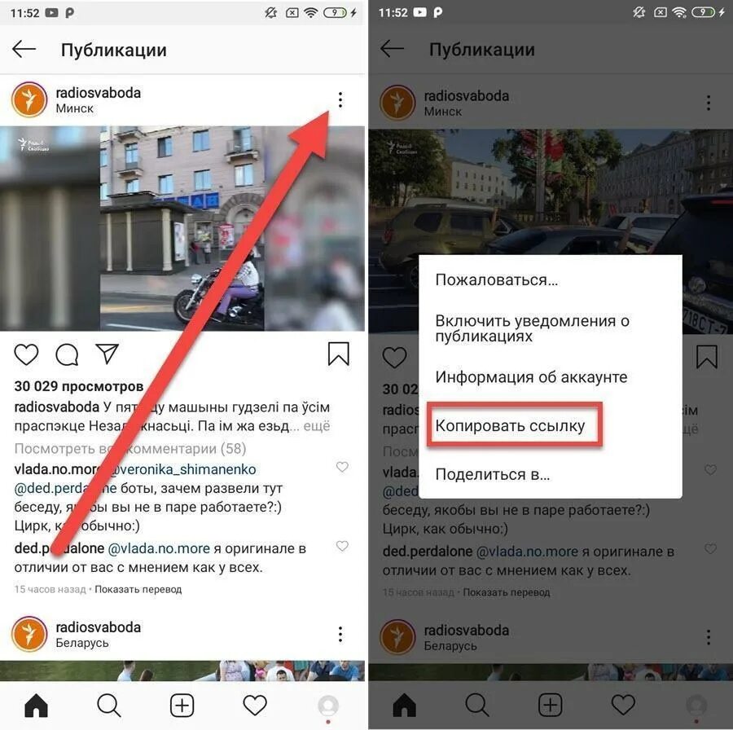
Task: Save the post with the bookmark icon, left screen
Action: click(x=339, y=354)
